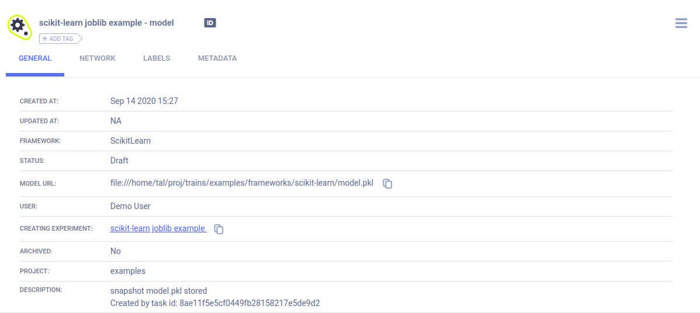Click the model.pkl file URL text
This screenshot has height=313, width=700.
pyautogui.click(x=241, y=183)
